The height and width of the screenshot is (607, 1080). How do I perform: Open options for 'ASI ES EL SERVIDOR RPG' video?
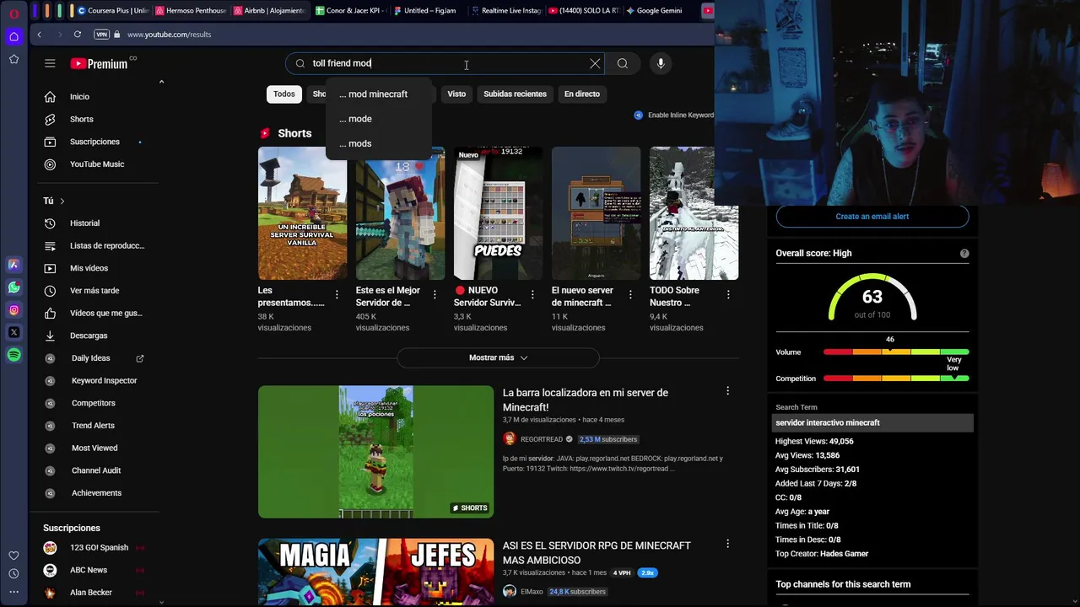point(728,544)
